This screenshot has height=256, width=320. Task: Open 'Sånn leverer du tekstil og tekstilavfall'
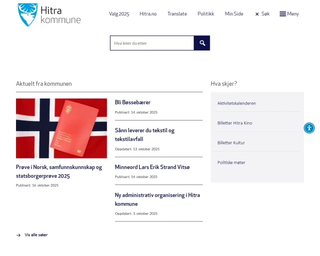click(x=145, y=135)
